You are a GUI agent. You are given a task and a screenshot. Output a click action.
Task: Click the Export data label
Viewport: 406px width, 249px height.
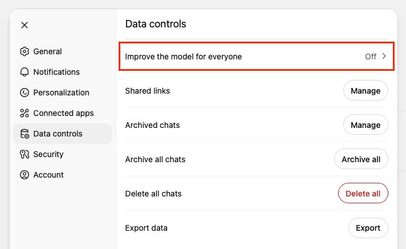(x=146, y=228)
